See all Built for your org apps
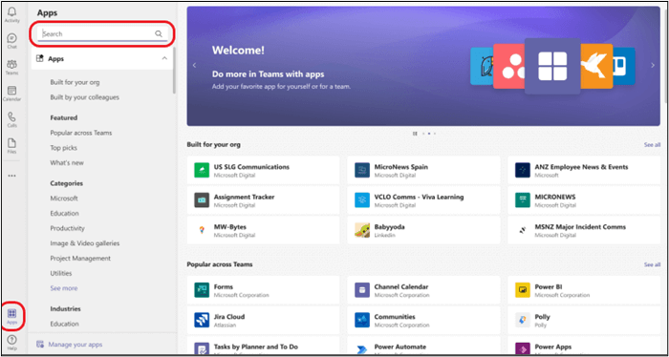Viewport: 669px width, 357px height. pos(652,145)
